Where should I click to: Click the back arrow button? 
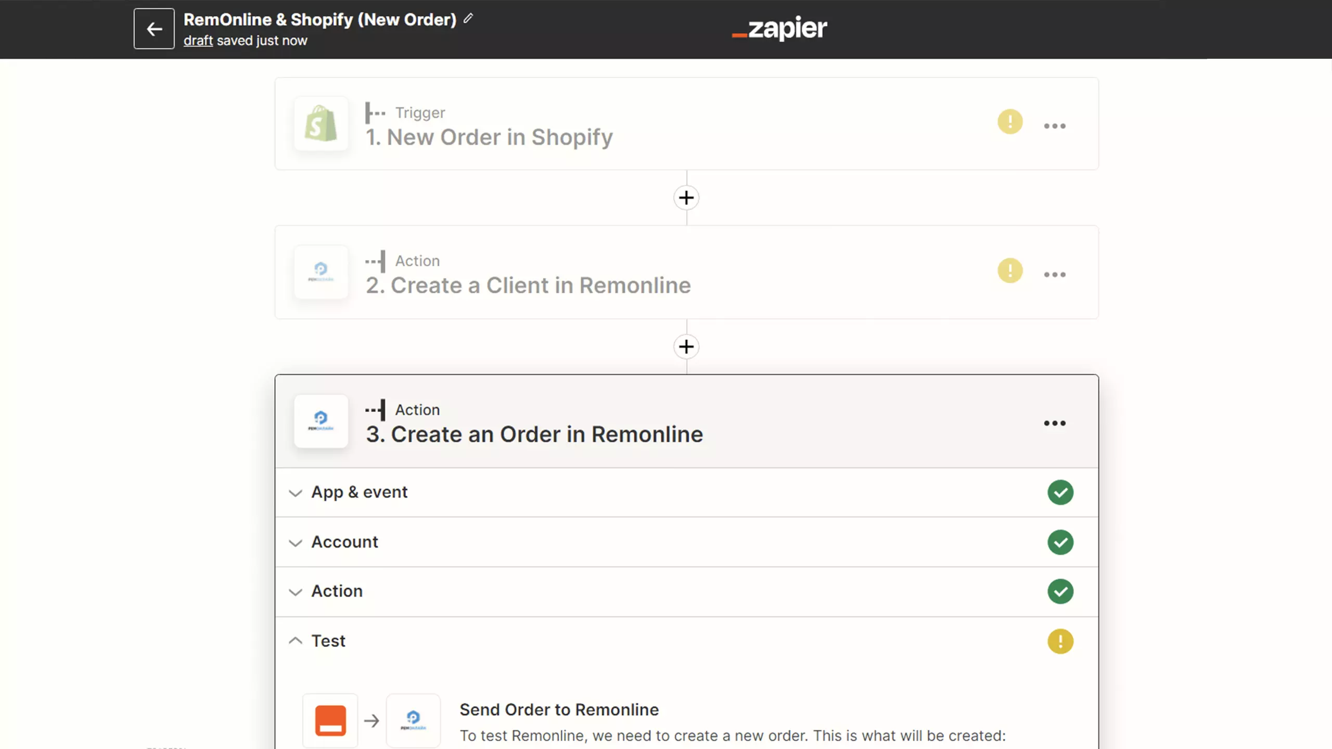(x=154, y=29)
